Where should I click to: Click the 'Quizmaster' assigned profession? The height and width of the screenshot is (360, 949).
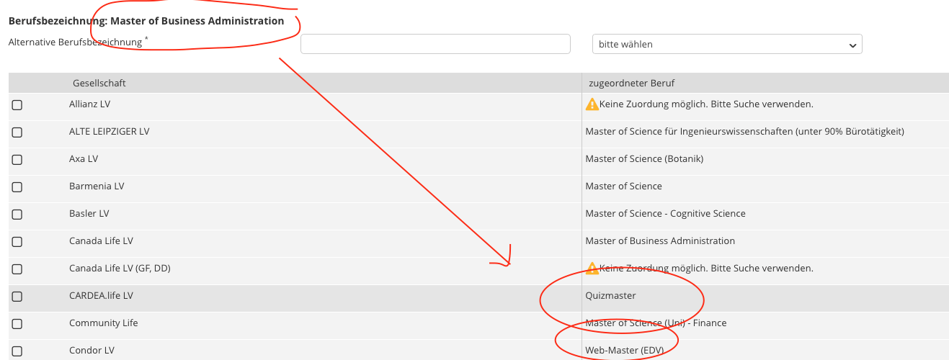click(x=611, y=296)
